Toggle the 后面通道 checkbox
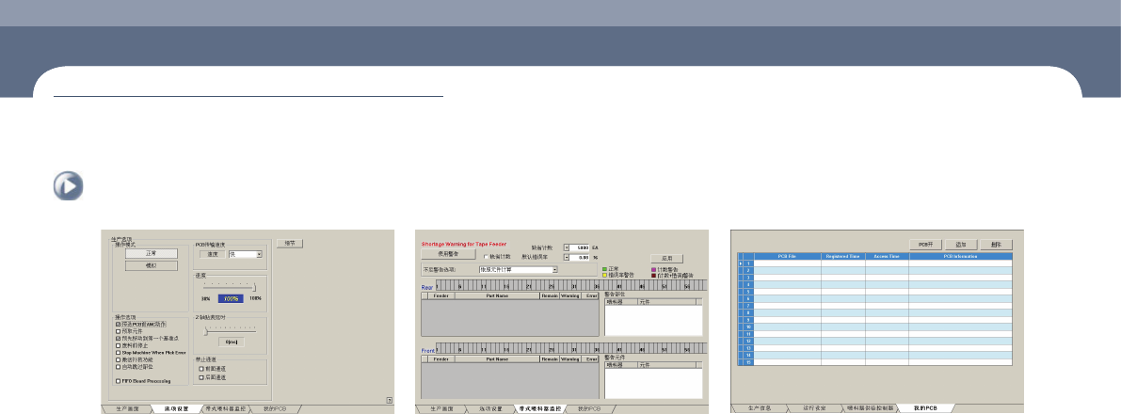Screen dimensions: 1121x414 click(200, 376)
